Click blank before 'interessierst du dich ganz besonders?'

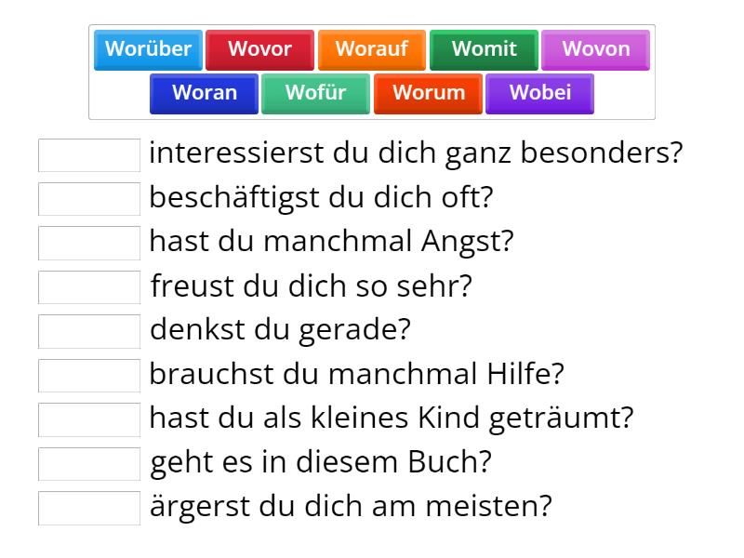pos(89,155)
